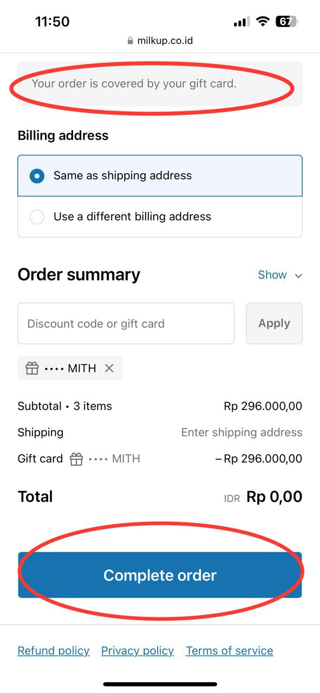Tap the 11:50 clock in status bar
Viewport: 320px width, 693px height.
[x=53, y=22]
